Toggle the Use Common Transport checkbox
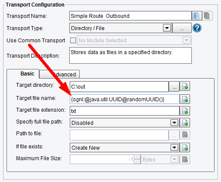 click(73, 40)
